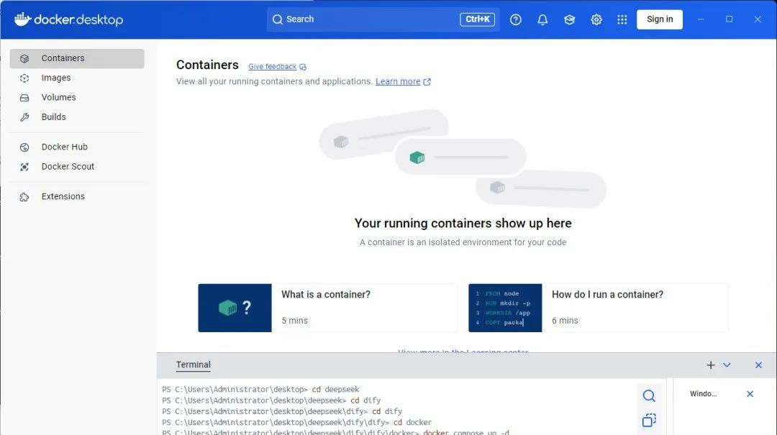This screenshot has width=777, height=435.
Task: Open the notifications bell icon
Action: [542, 19]
